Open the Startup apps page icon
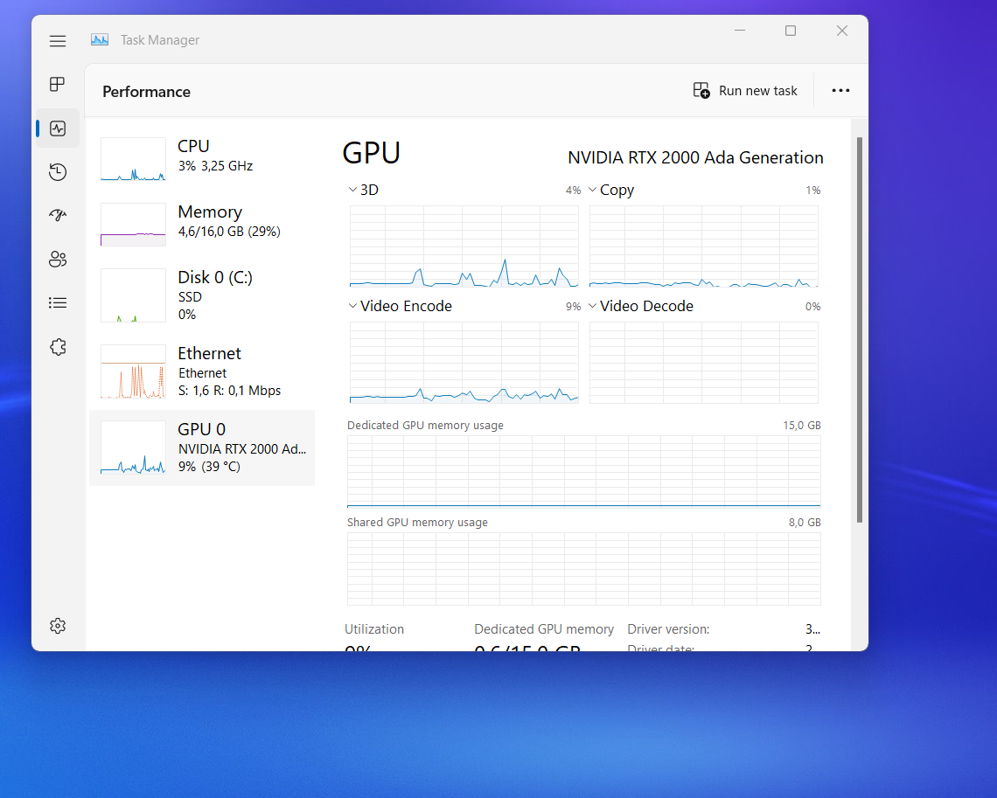Screen dimensions: 997x798 pos(58,215)
